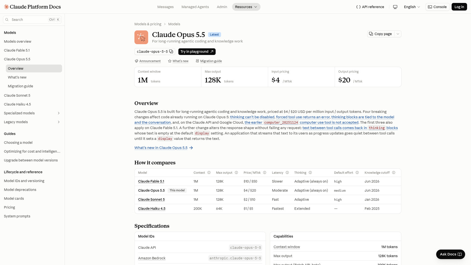Image resolution: width=471 pixels, height=265 pixels.
Task: Click the Context column info icon
Action: pyautogui.click(x=209, y=173)
